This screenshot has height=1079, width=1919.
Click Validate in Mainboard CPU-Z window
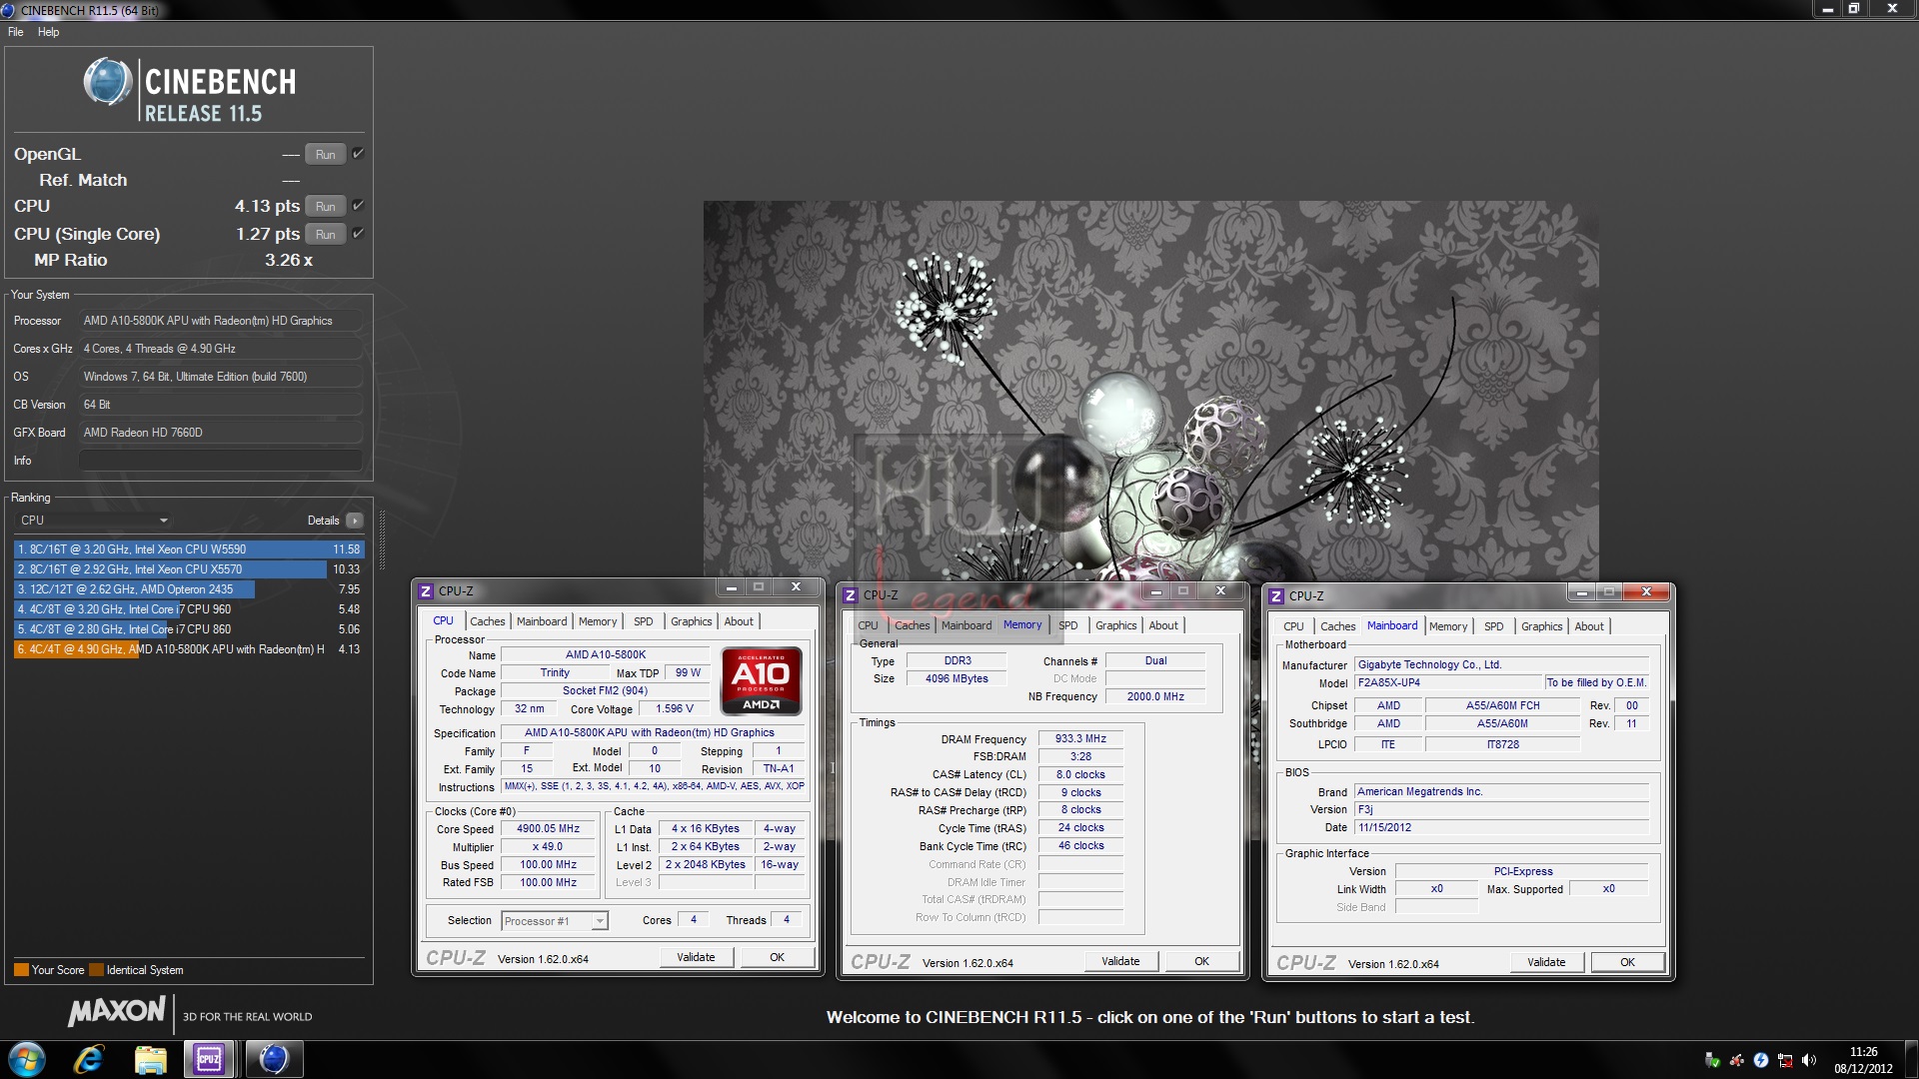pyautogui.click(x=1546, y=962)
